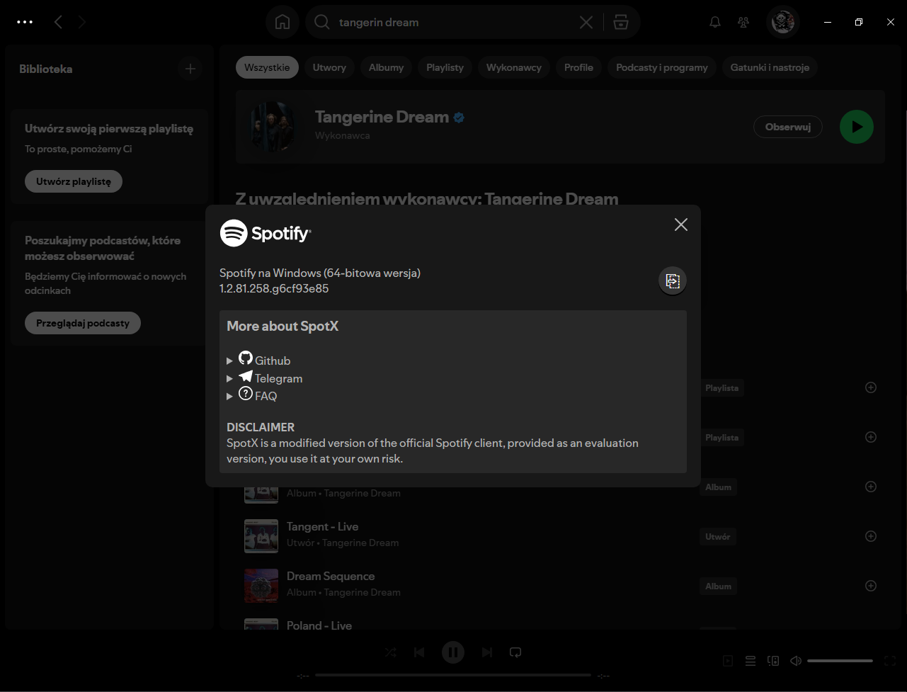Open the friend activity icon
The width and height of the screenshot is (907, 692).
tap(743, 22)
